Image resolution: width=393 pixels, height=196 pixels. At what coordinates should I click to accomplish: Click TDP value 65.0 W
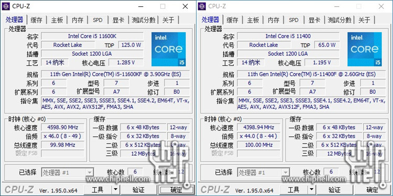327,45
